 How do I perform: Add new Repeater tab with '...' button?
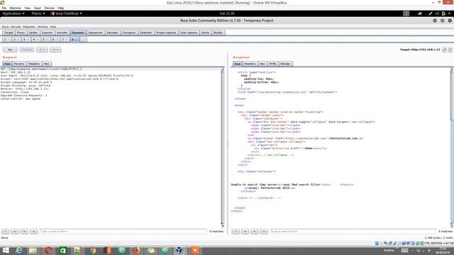click(x=84, y=40)
